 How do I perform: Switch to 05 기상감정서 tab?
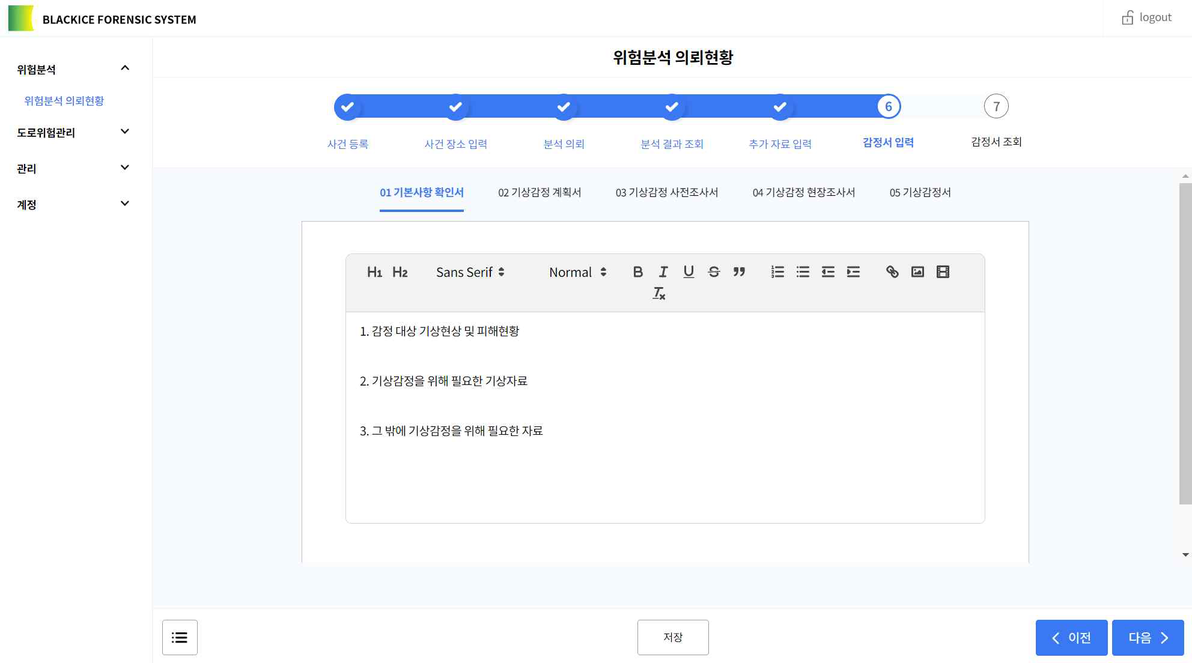[x=920, y=193]
